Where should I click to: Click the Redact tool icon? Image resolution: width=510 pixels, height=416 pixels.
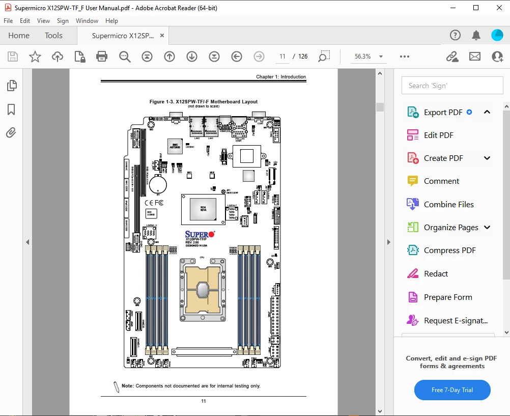pyautogui.click(x=413, y=273)
